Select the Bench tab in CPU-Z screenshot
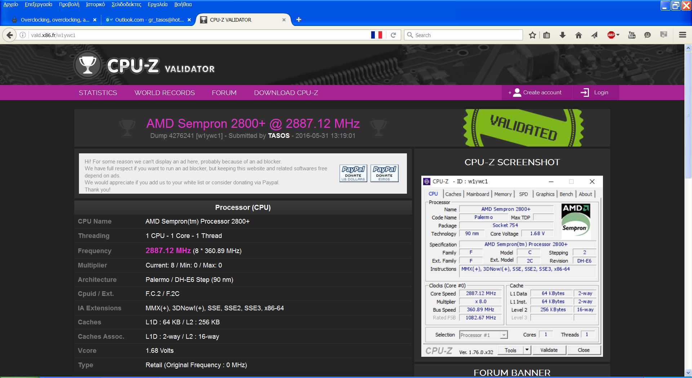Screen dimensions: 692x378 coord(566,194)
